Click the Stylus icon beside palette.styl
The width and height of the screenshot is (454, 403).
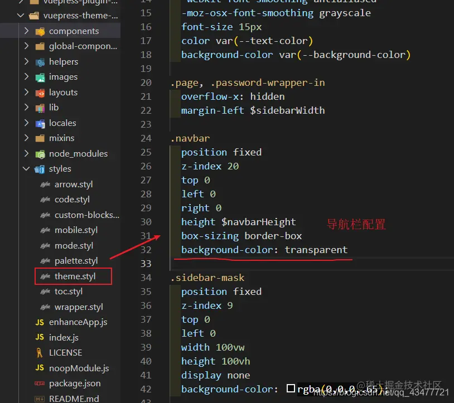click(45, 261)
